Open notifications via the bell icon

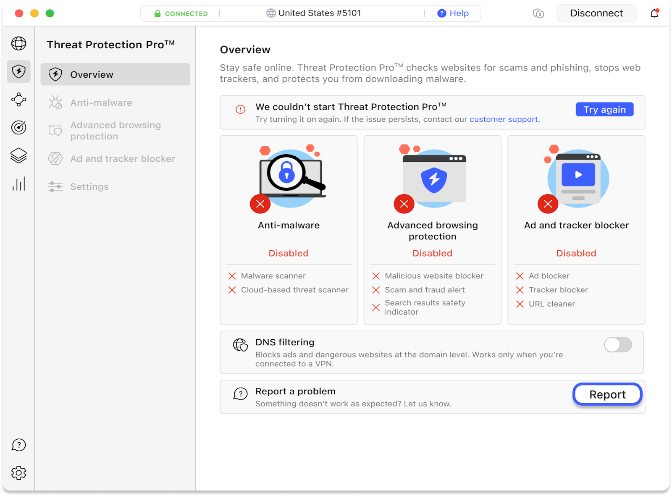[654, 13]
